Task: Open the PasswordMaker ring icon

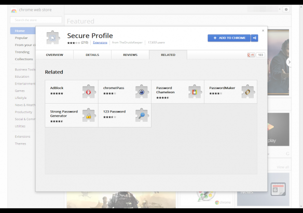Action: pos(248,91)
